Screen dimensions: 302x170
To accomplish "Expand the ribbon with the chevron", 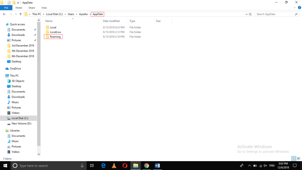I will point(294,8).
